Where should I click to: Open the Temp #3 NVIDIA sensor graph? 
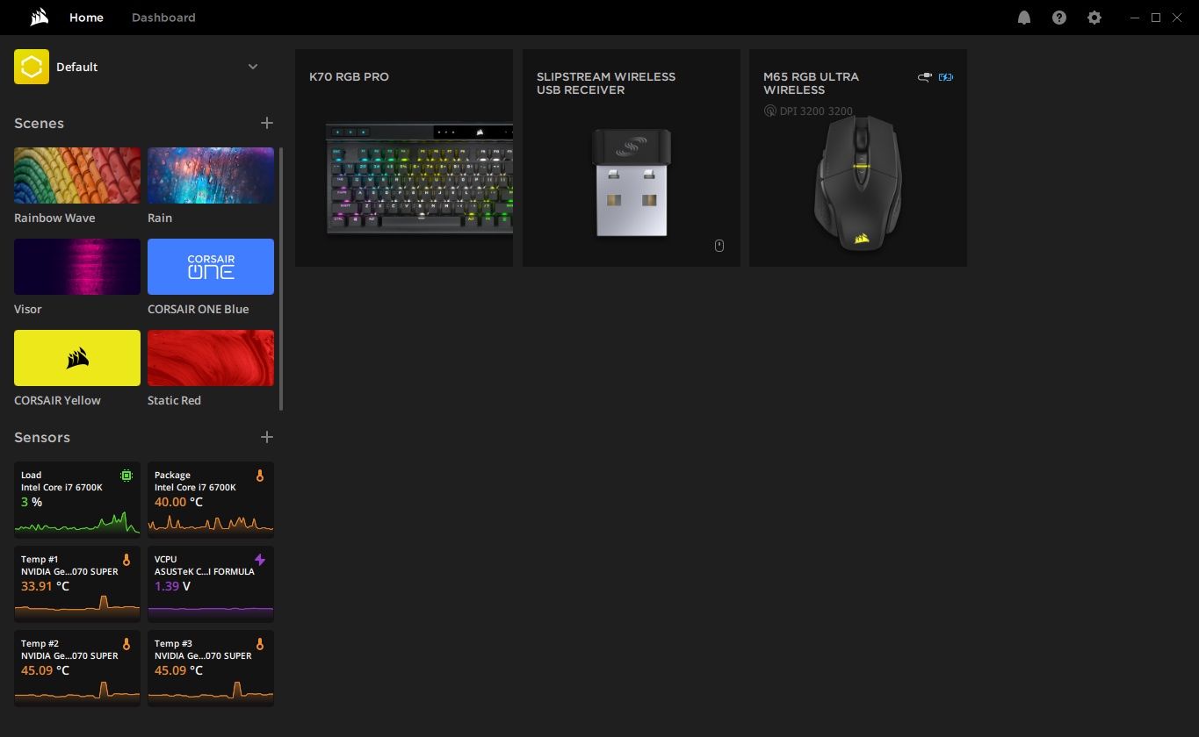(x=211, y=667)
